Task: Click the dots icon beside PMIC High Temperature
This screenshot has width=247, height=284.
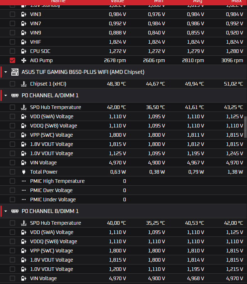Action: point(24,181)
